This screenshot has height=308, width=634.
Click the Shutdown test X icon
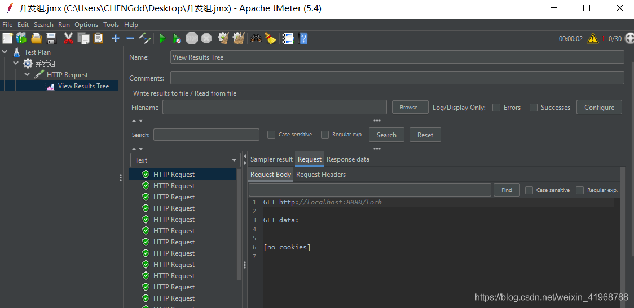[206, 39]
